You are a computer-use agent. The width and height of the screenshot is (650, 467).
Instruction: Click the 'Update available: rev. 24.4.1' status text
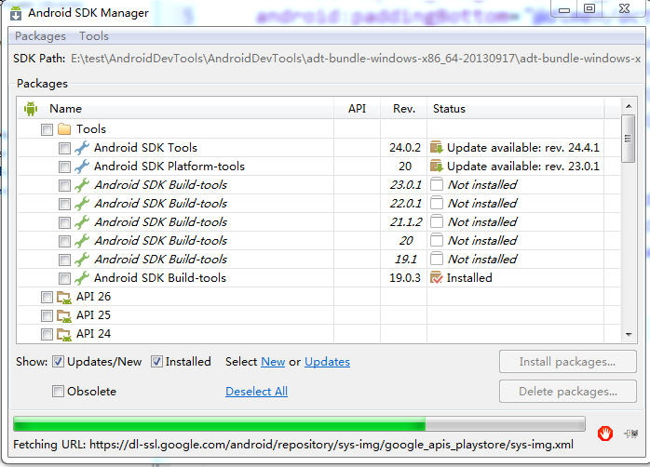click(523, 148)
